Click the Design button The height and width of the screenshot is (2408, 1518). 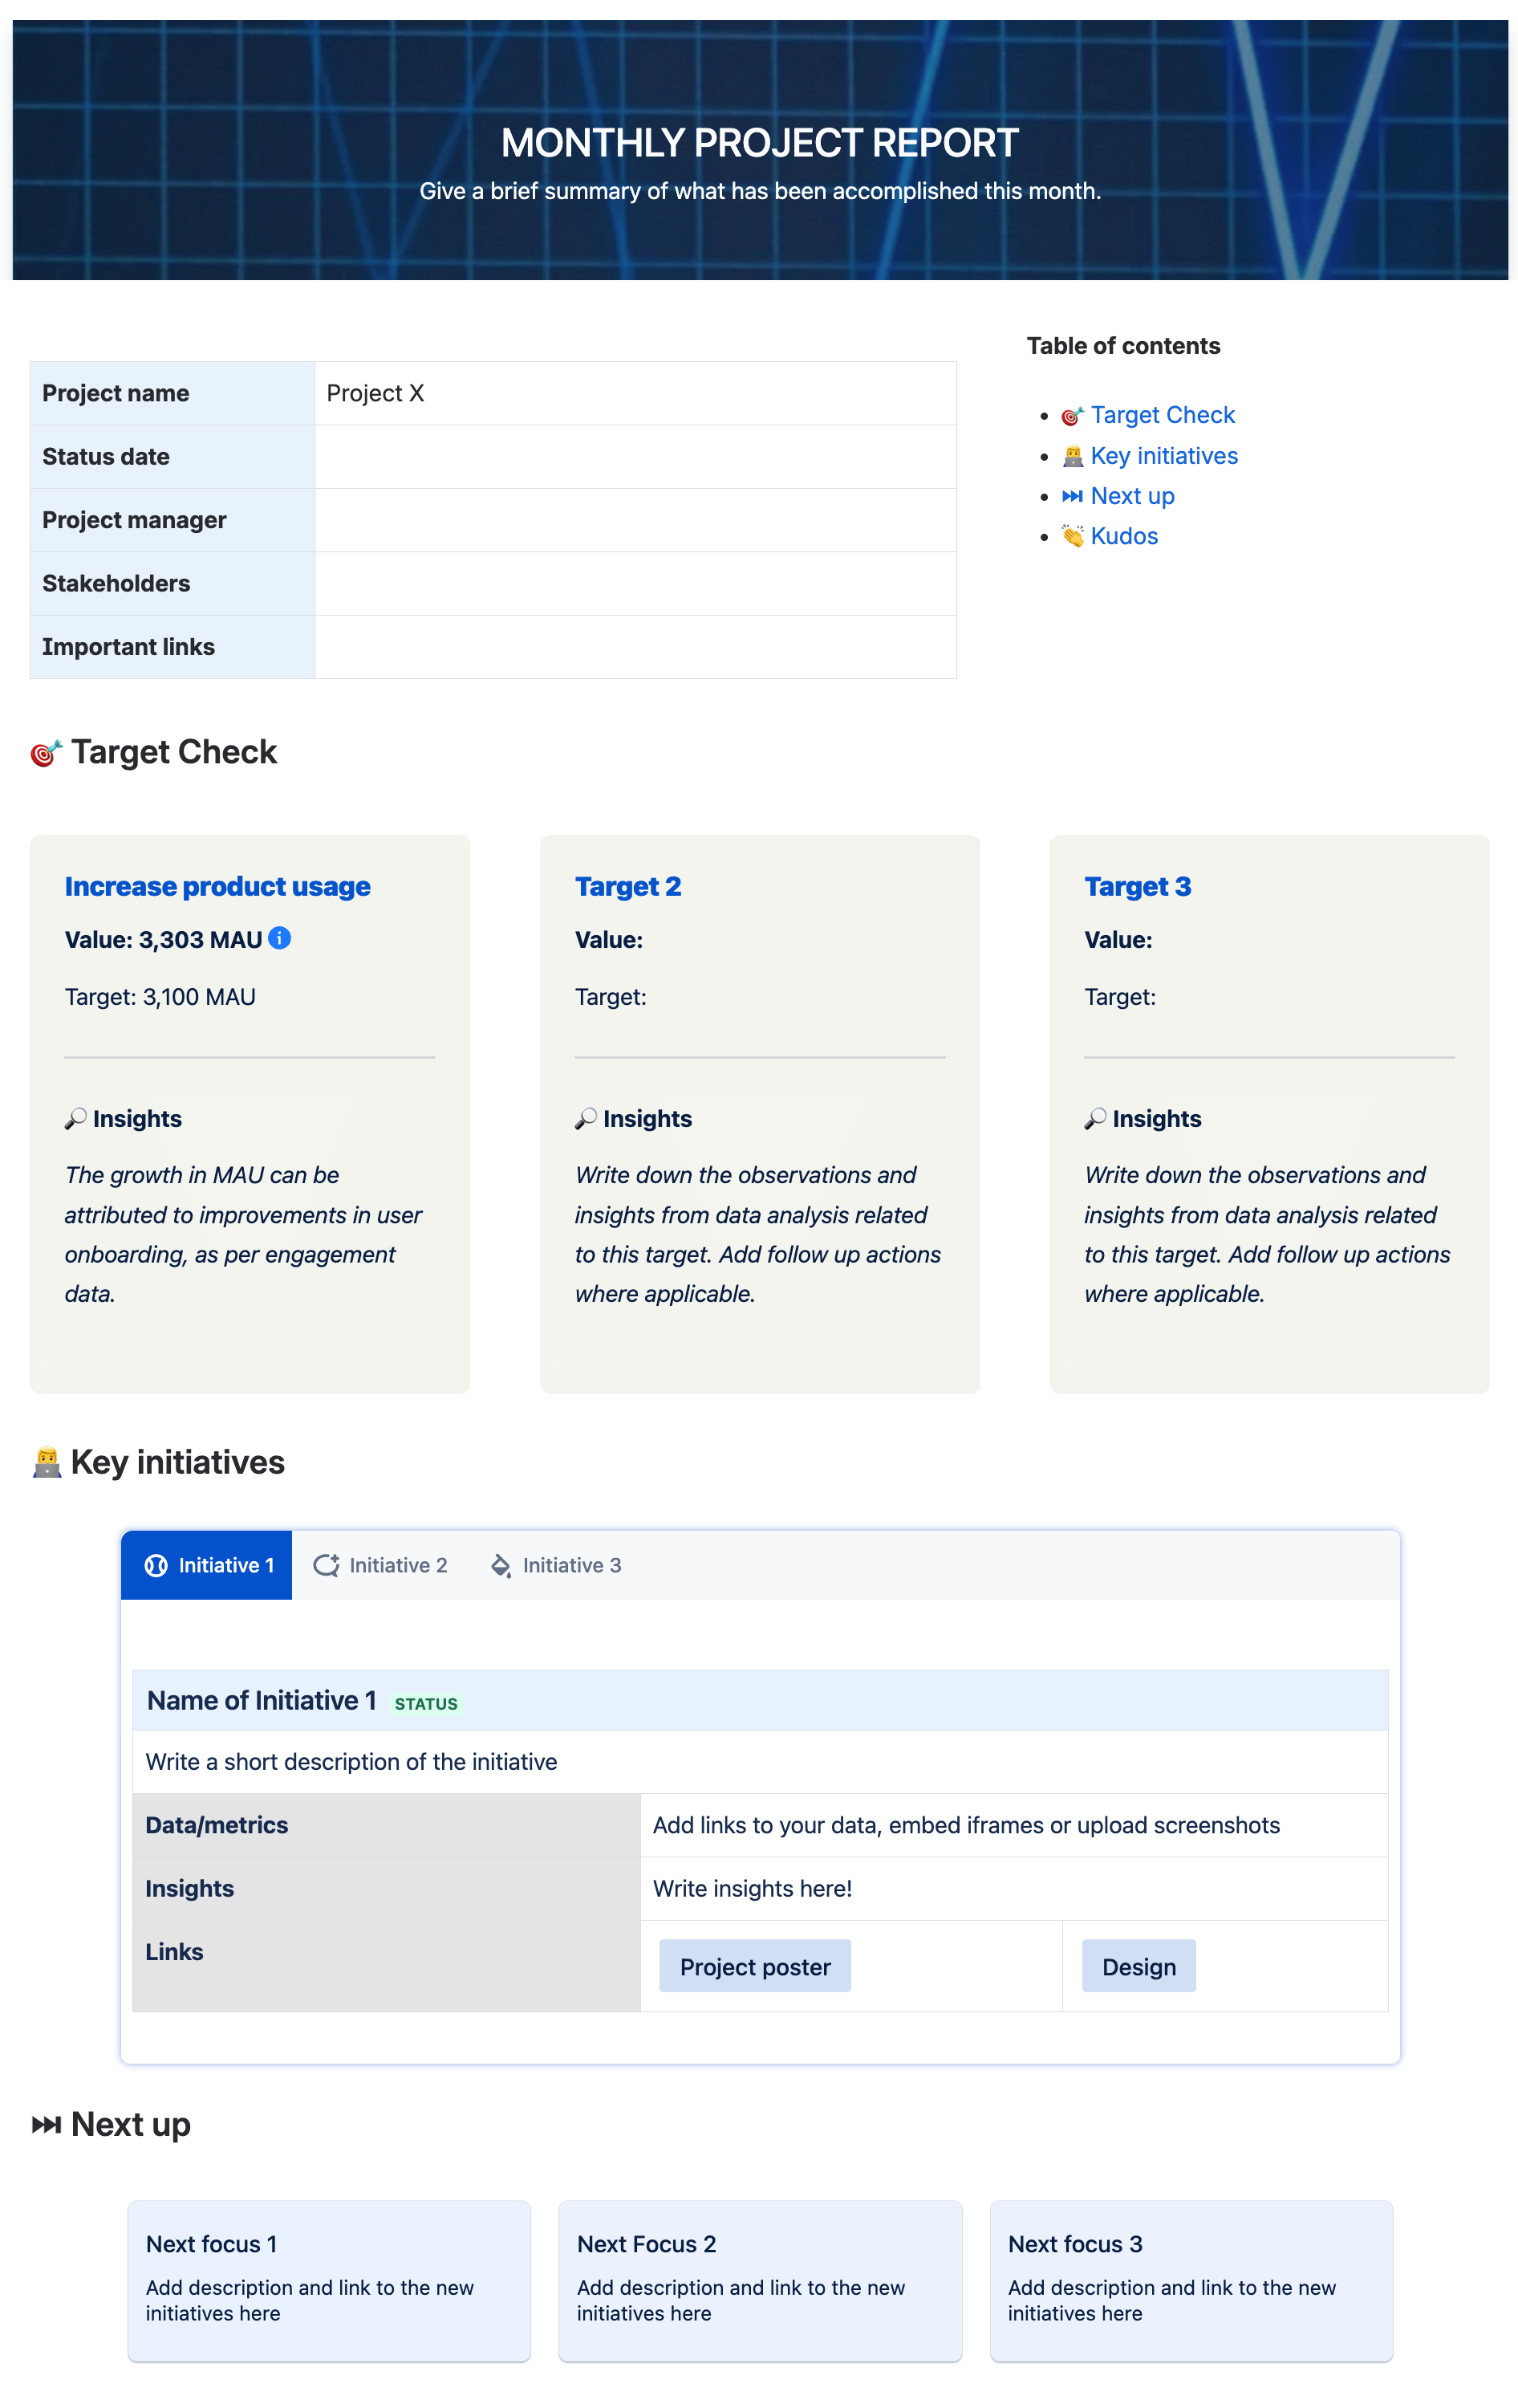pos(1138,1966)
